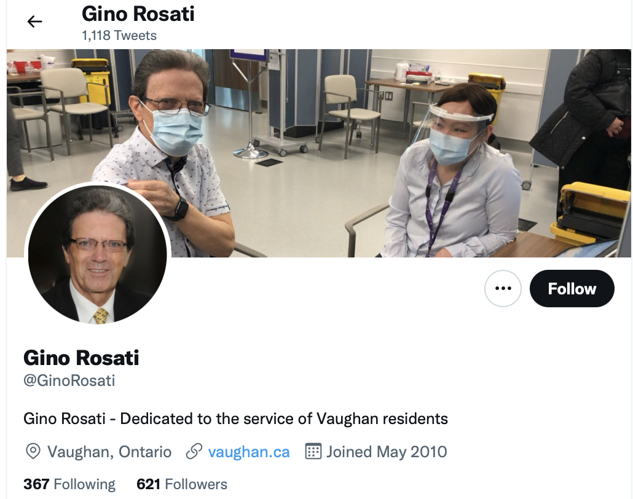Follow Gino Rosati's account

click(572, 288)
